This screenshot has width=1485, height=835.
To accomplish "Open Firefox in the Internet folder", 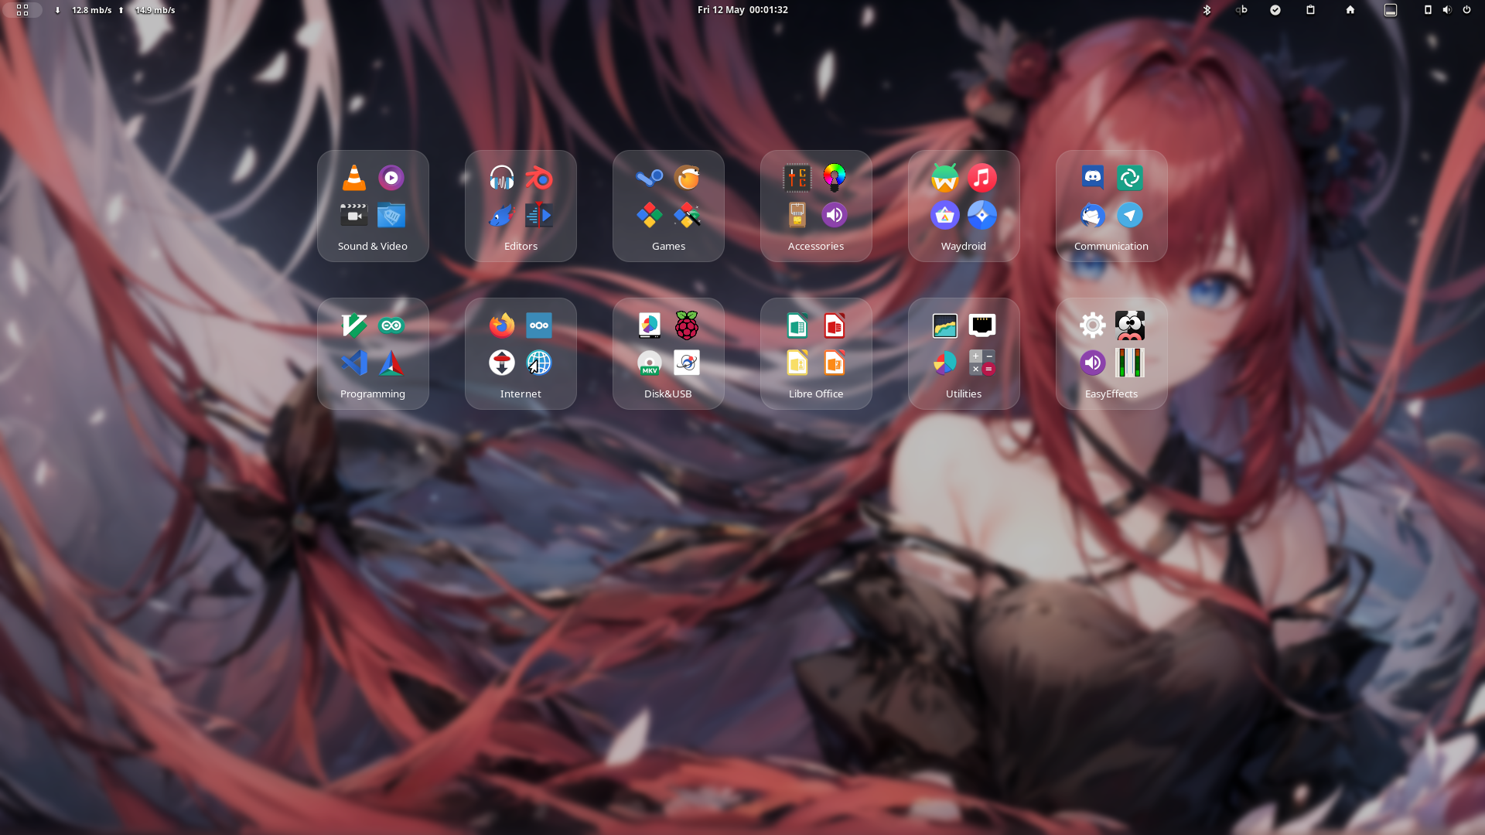I will (502, 325).
